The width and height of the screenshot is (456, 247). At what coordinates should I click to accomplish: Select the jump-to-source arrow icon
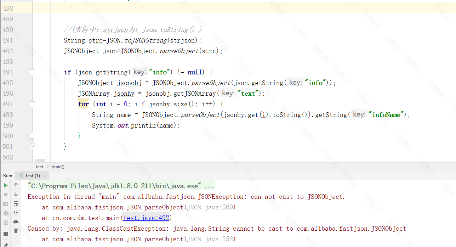[5, 222]
